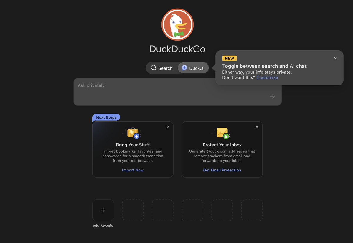Click an empty favorite placeholder slot

133,210
